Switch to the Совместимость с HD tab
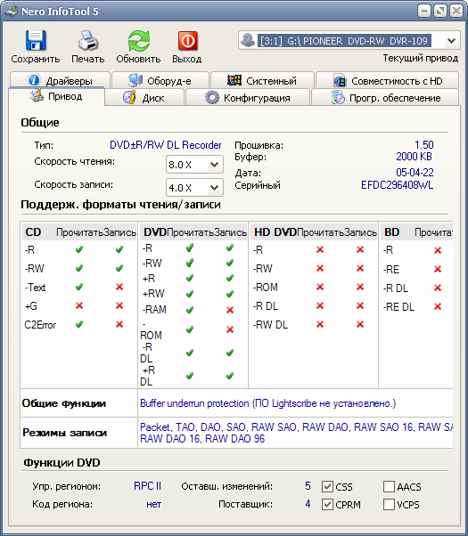Image resolution: width=468 pixels, height=536 pixels. (387, 81)
